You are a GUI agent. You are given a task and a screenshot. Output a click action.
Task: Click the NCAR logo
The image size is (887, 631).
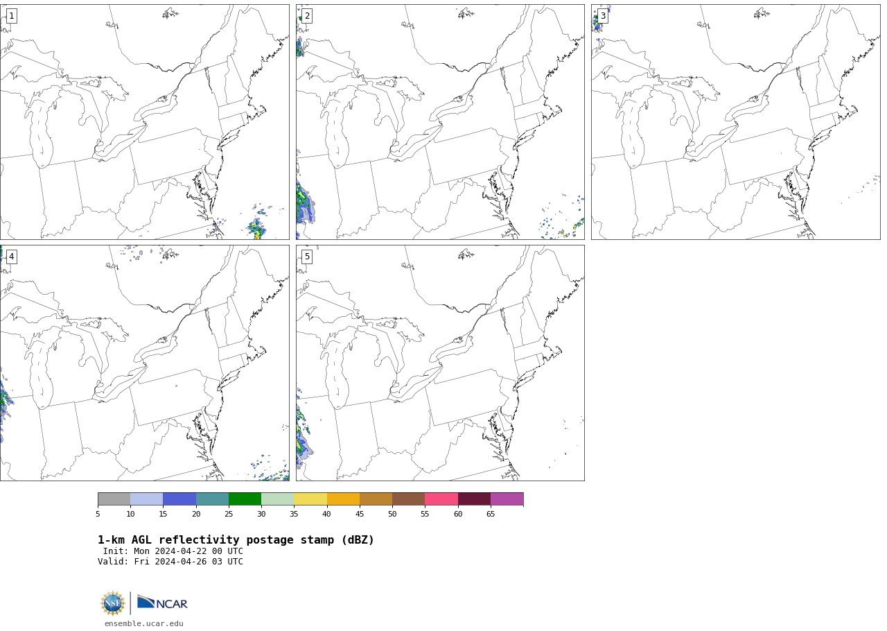coord(162,603)
